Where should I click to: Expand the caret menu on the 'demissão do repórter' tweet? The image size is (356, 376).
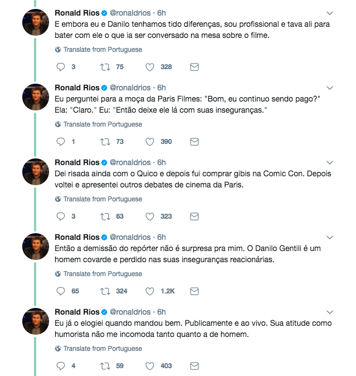329,237
